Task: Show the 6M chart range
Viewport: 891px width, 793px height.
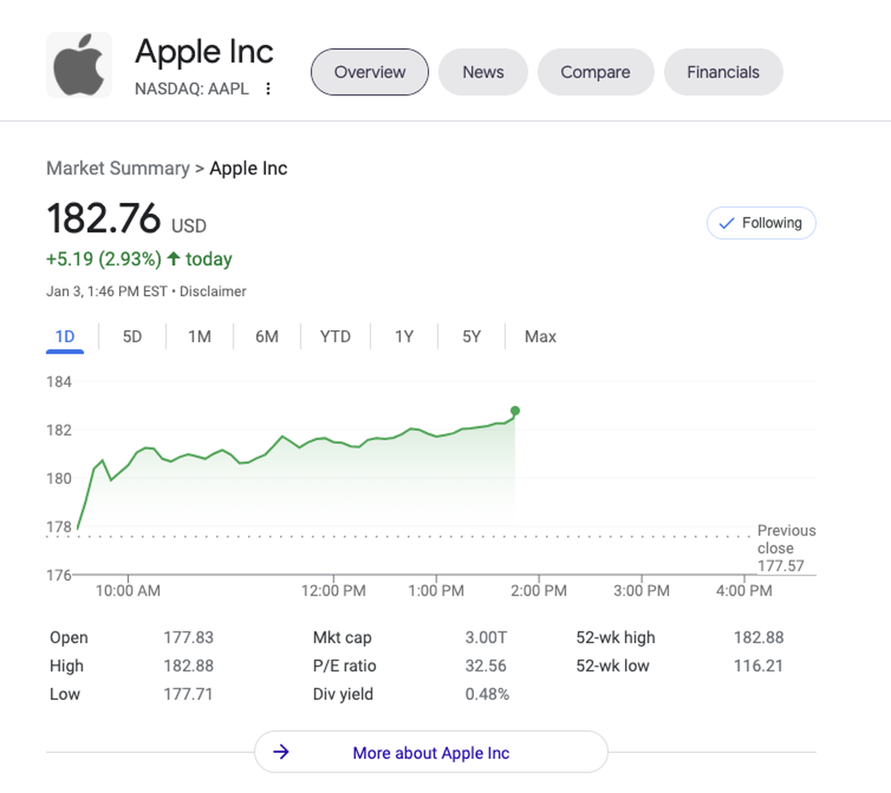Action: pos(267,337)
